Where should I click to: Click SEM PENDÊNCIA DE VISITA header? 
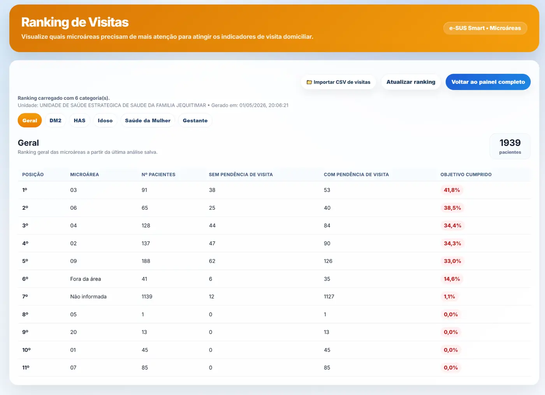[241, 174]
